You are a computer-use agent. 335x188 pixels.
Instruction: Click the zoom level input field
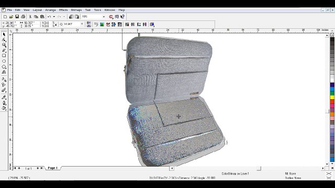(x=92, y=17)
